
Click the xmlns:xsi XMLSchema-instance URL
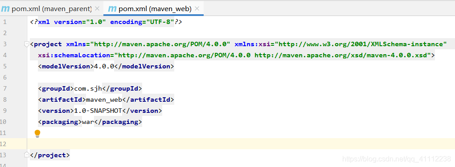[x=361, y=44]
